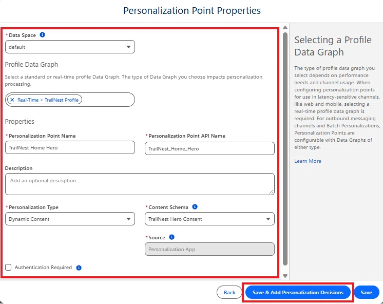
Task: Open the Personalization Type dropdown
Action: pyautogui.click(x=70, y=219)
